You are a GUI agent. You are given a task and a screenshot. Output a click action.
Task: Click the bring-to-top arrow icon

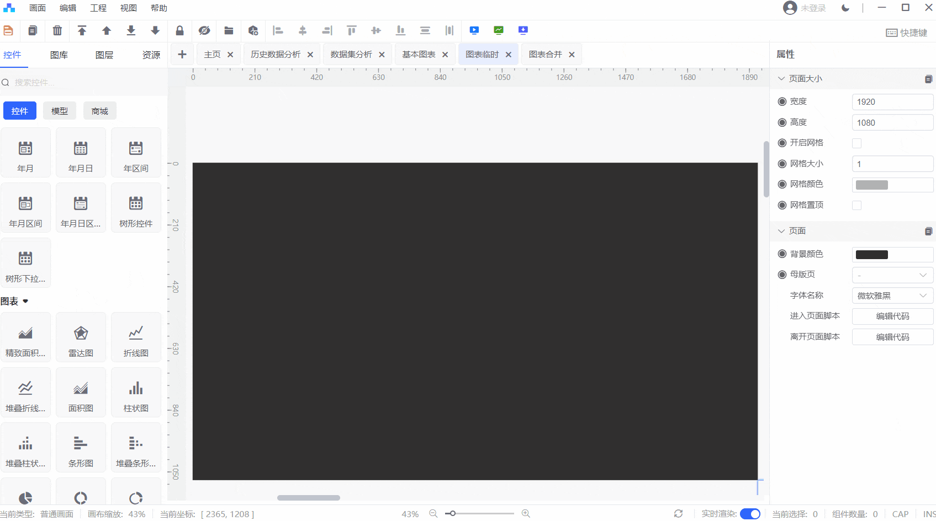click(x=82, y=31)
